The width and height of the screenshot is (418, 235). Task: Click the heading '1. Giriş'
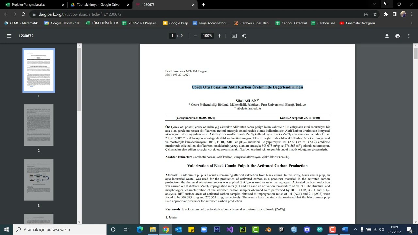(x=171, y=217)
